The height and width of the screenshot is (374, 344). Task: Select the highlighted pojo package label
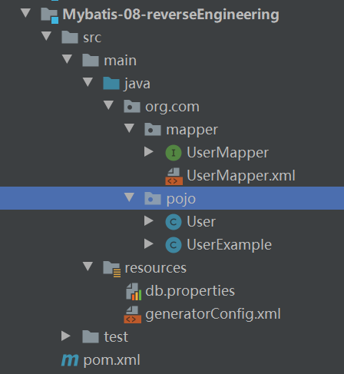click(181, 199)
